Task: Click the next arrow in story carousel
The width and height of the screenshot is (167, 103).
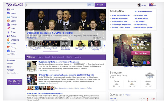Action: (104, 46)
